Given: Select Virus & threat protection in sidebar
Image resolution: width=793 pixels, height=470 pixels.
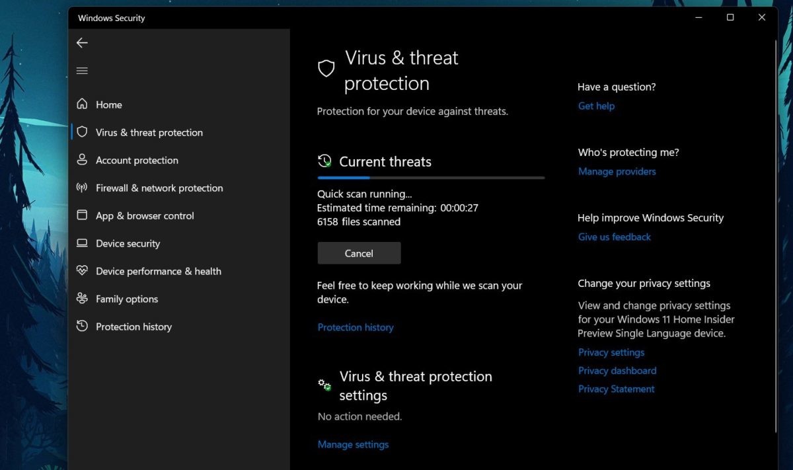Looking at the screenshot, I should click(x=180, y=132).
